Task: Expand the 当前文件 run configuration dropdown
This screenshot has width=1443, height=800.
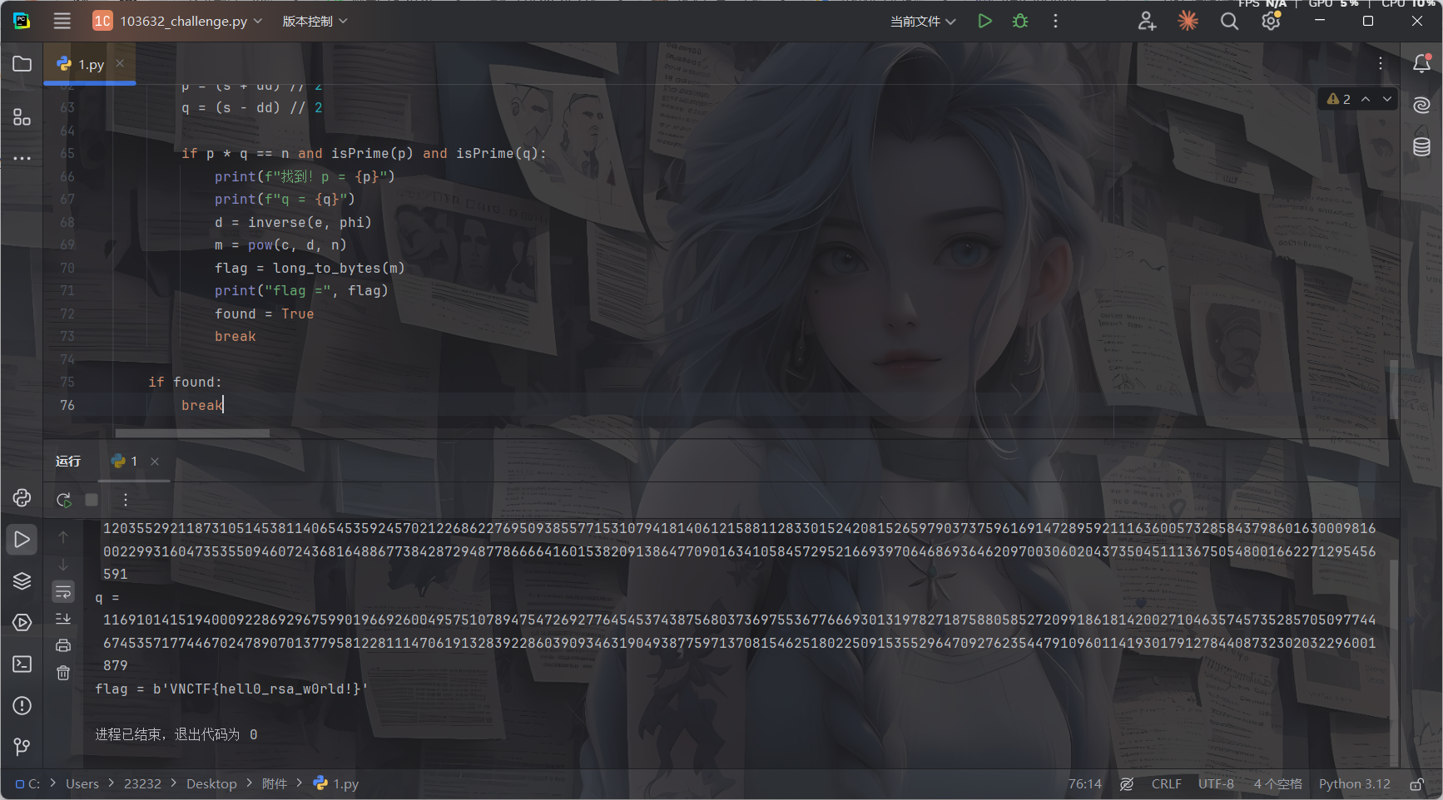Action: pos(923,22)
